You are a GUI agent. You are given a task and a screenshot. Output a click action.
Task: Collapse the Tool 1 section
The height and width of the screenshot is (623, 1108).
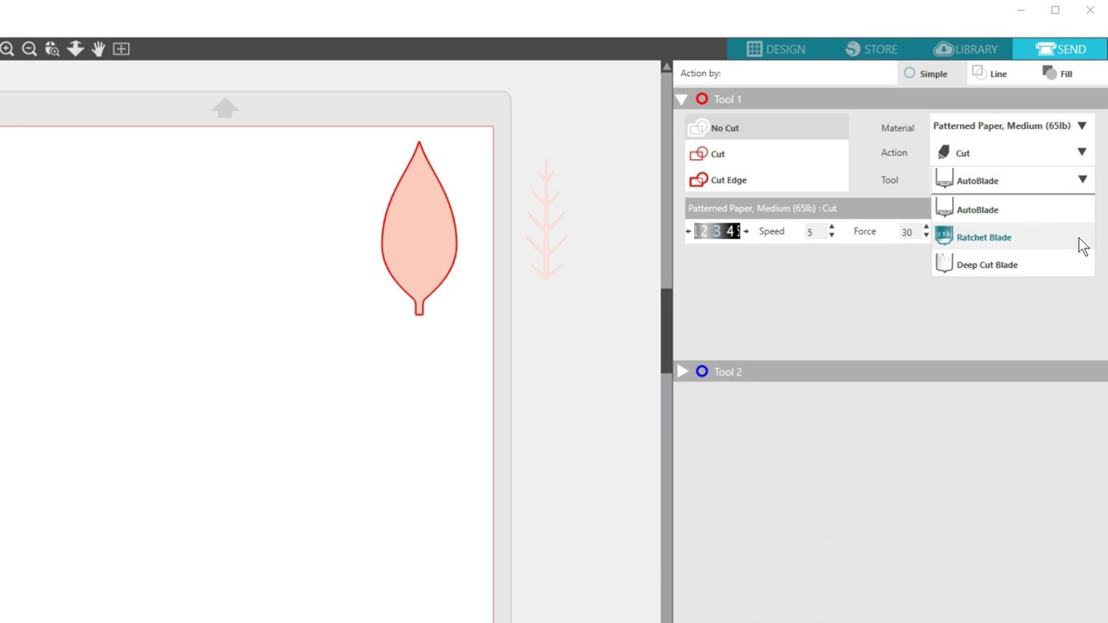(x=681, y=100)
